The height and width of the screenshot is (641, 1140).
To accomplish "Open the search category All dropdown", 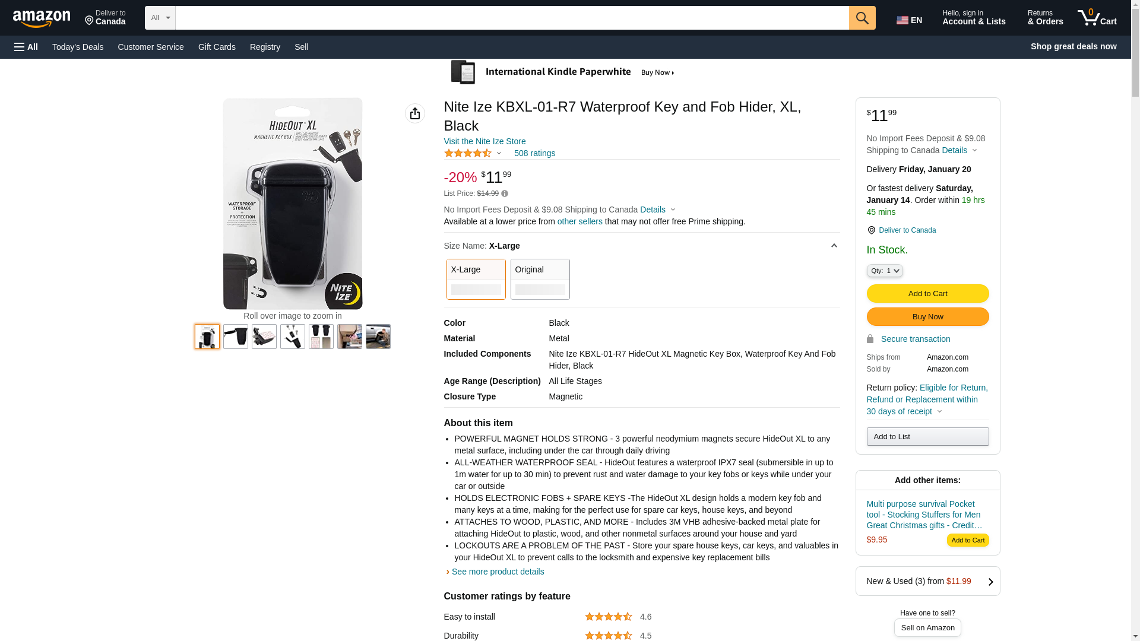I will [160, 18].
